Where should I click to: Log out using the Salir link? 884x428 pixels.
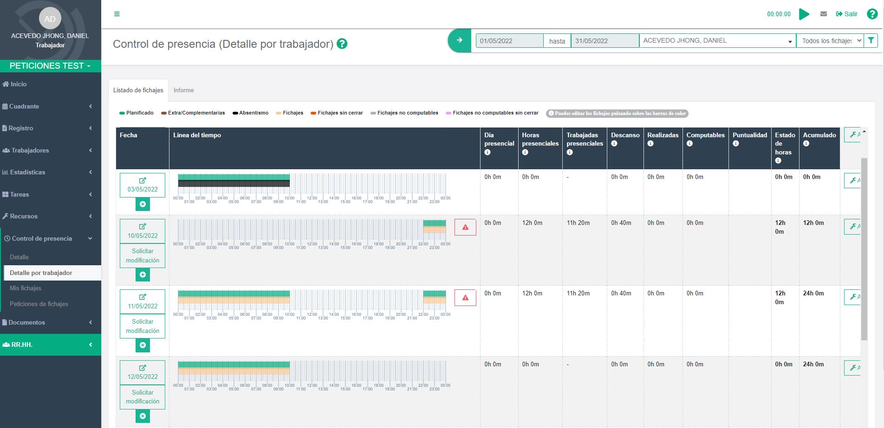pos(846,14)
